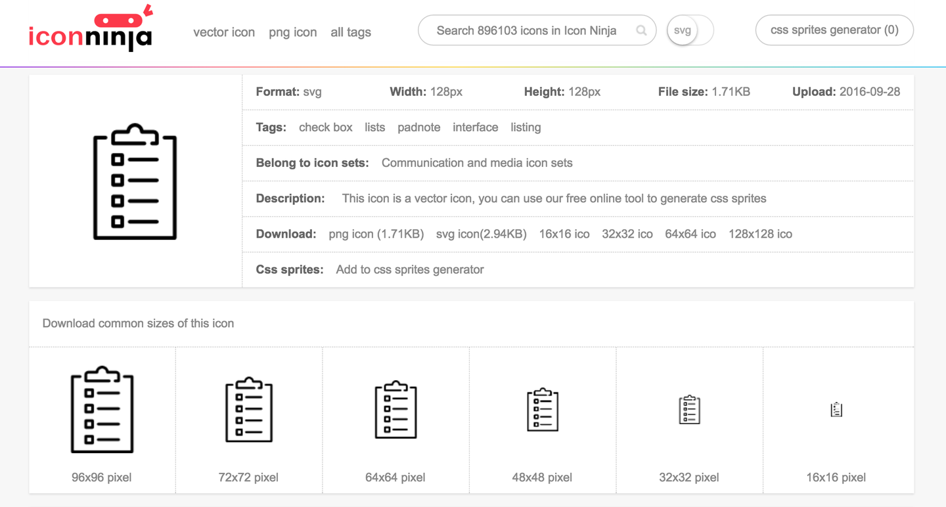Click the search magnifier icon

[x=641, y=30]
